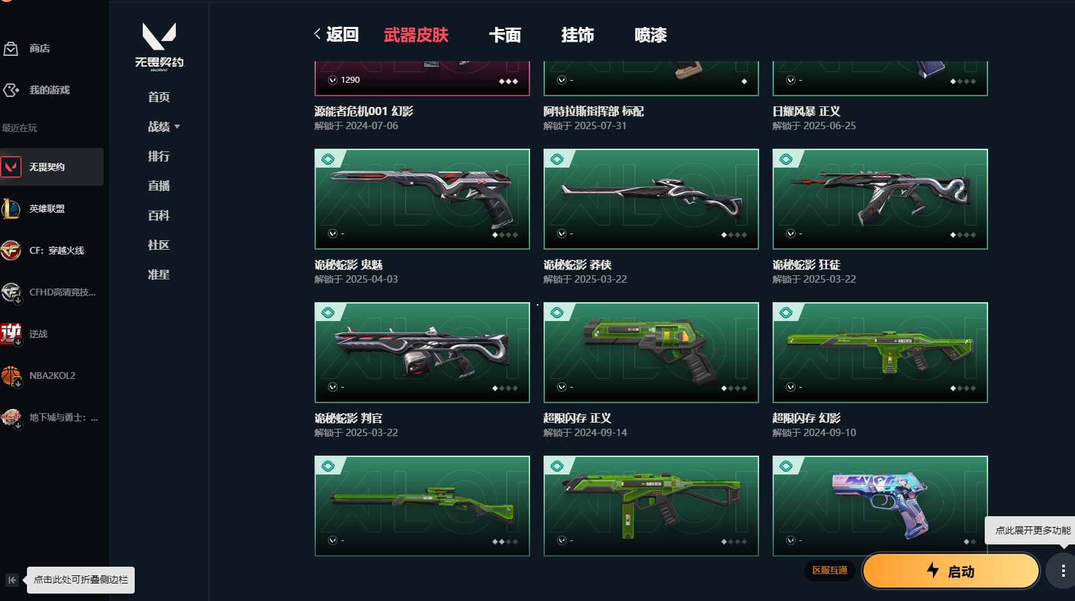Toggle the 区服互通 badge
The width and height of the screenshot is (1075, 601).
[830, 571]
